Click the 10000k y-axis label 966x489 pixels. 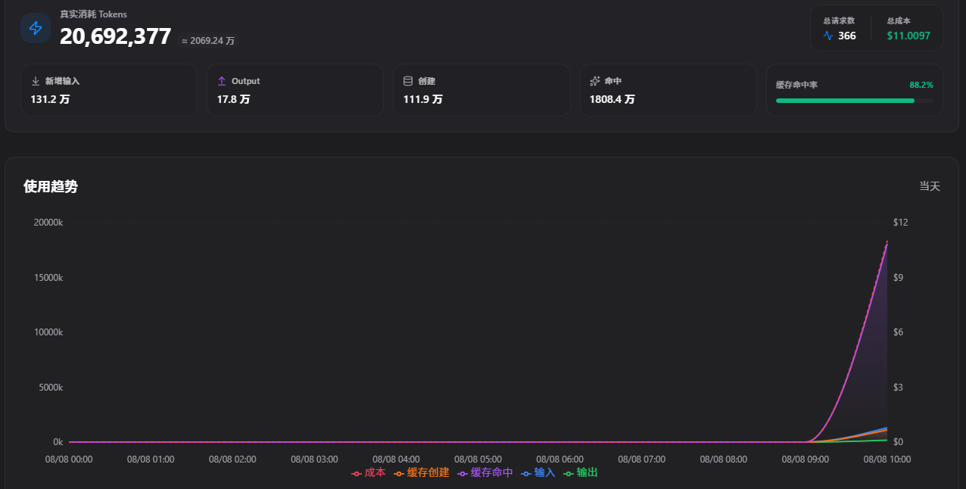tap(48, 332)
